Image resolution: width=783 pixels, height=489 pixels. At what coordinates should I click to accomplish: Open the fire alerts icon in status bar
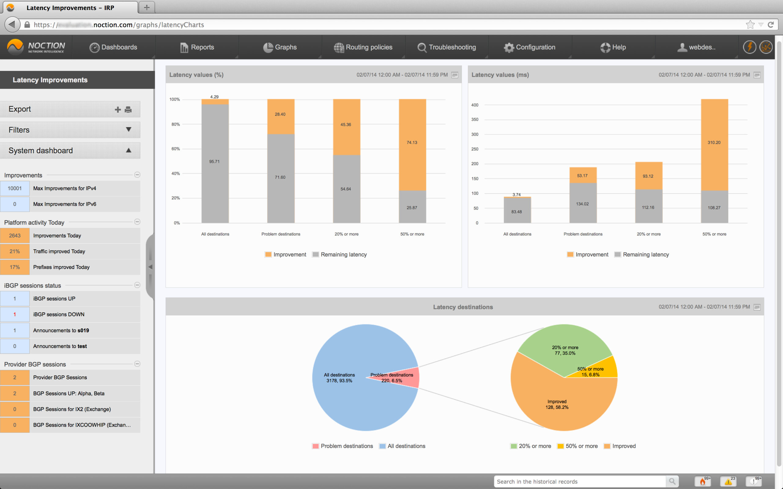pyautogui.click(x=703, y=481)
